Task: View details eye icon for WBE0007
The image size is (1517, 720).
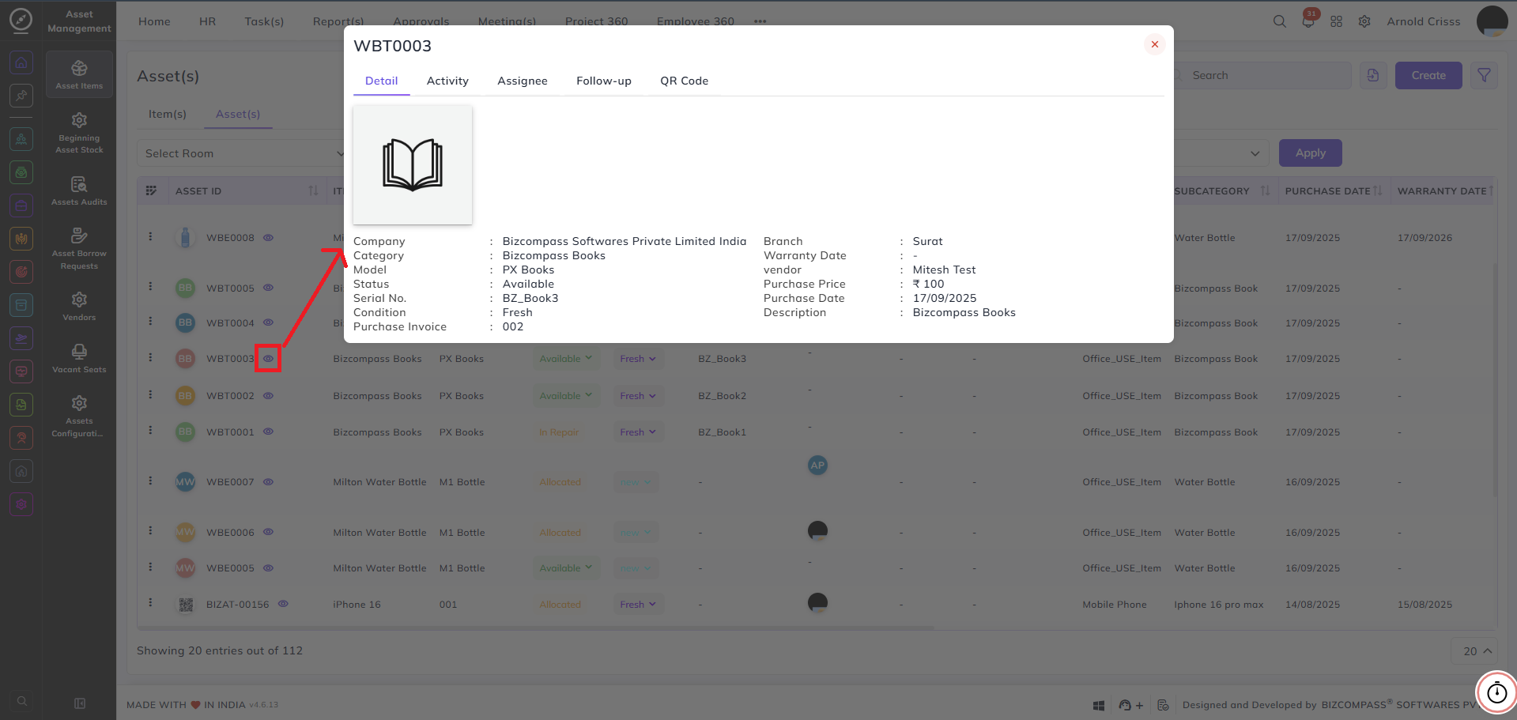Action: click(x=268, y=481)
